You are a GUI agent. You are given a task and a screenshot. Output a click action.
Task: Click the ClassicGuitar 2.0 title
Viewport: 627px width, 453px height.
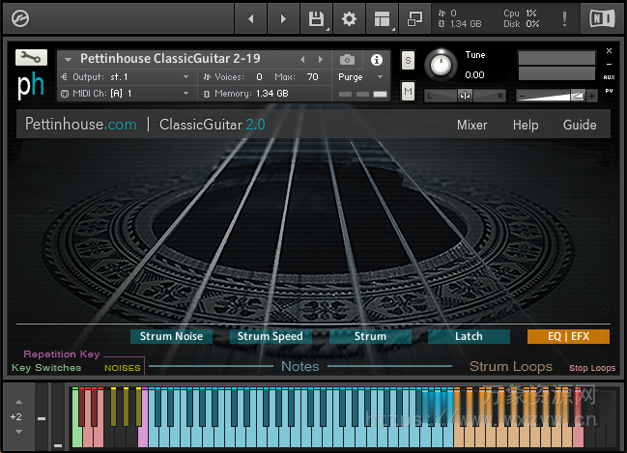coord(212,125)
